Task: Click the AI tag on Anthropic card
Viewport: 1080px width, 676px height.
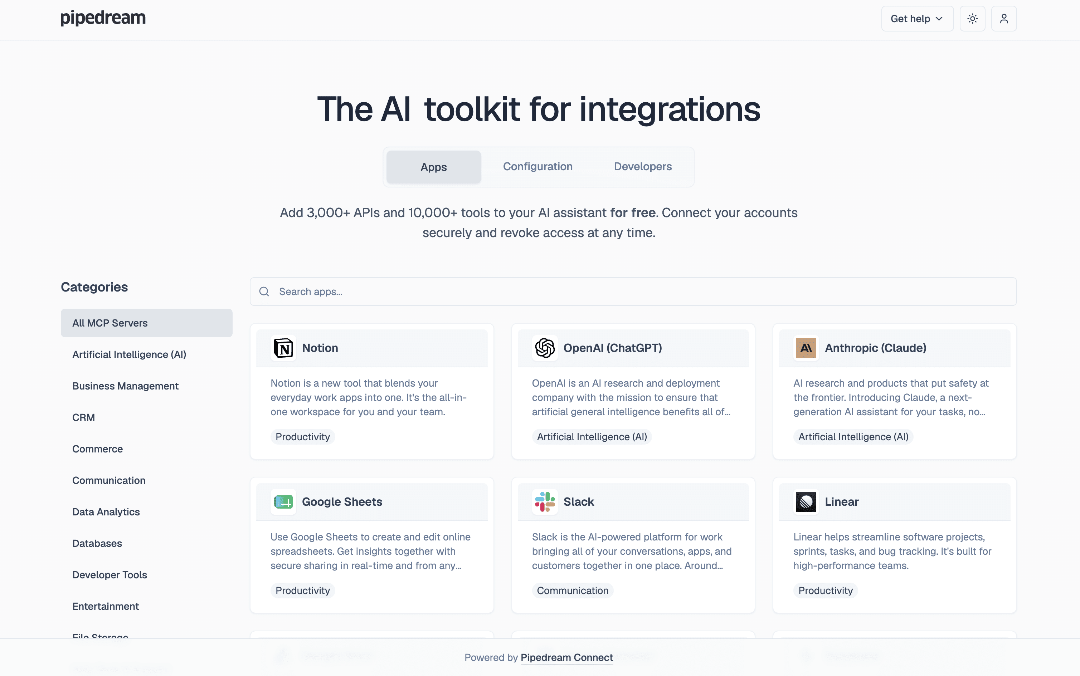Action: [853, 437]
